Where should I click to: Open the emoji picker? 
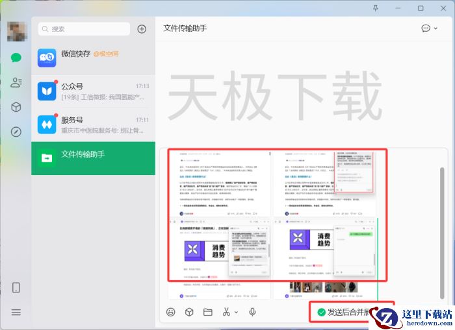170,312
